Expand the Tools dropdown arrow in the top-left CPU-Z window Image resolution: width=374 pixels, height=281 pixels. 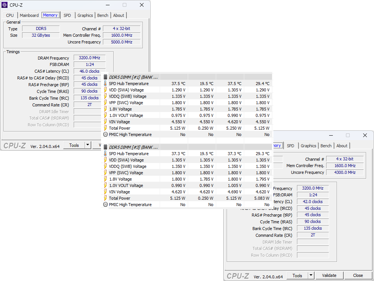click(x=88, y=145)
